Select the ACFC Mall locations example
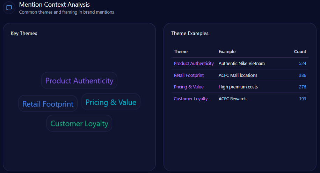Screen dimensions: 320x173 (238, 75)
